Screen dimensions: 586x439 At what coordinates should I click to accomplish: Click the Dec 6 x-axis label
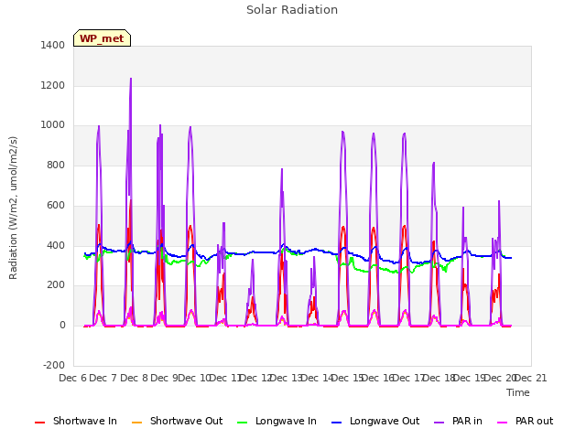click(x=72, y=378)
